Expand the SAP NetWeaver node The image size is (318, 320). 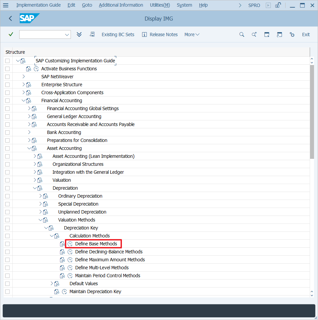[x=24, y=77]
